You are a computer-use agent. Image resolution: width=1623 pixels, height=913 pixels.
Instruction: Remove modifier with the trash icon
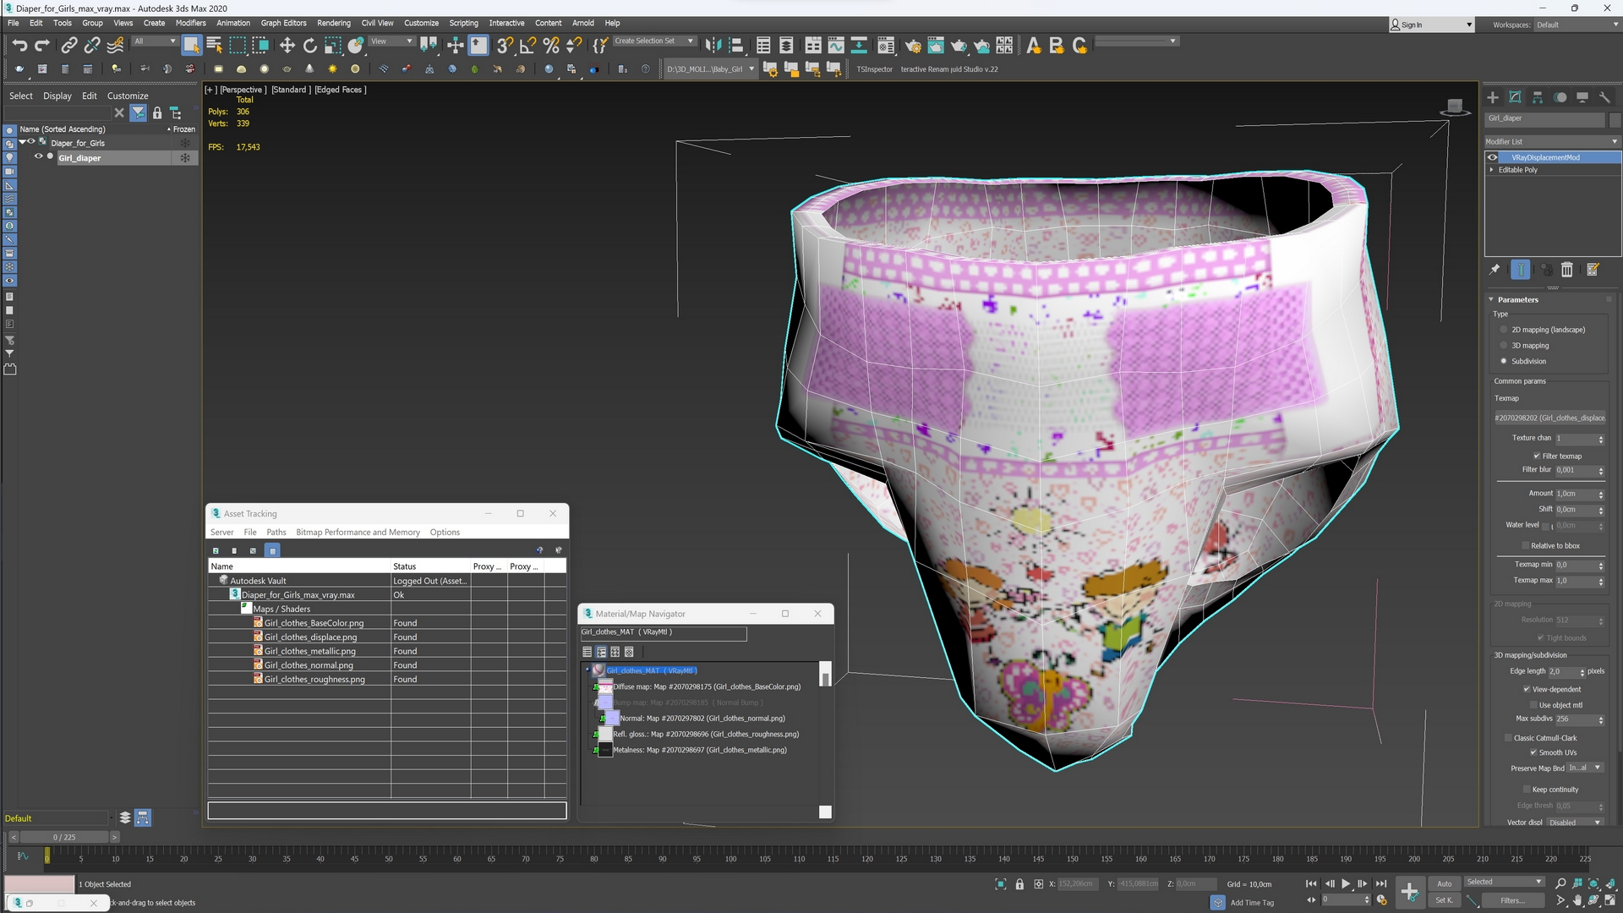point(1567,270)
